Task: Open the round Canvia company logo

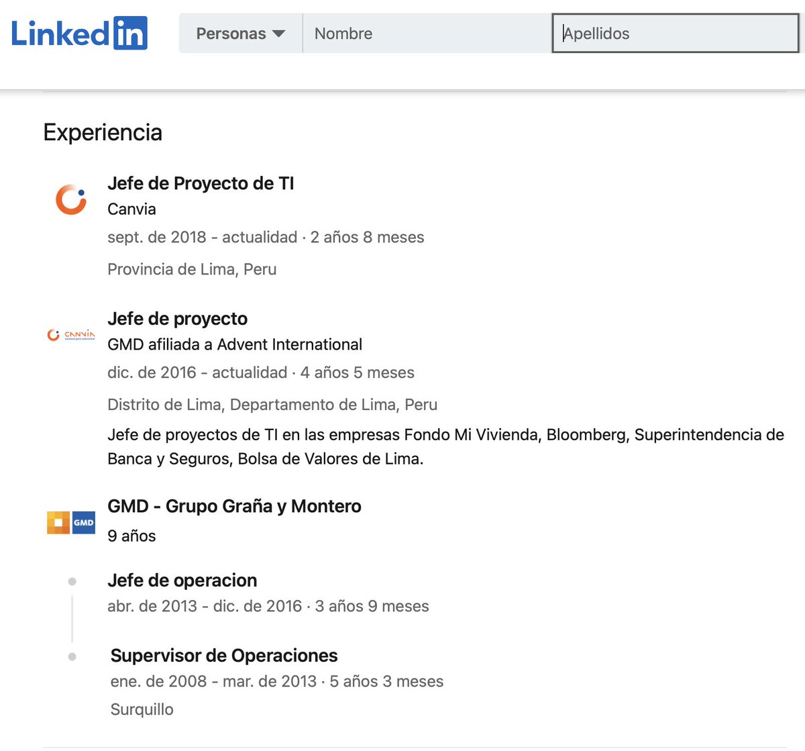Action: (x=71, y=199)
